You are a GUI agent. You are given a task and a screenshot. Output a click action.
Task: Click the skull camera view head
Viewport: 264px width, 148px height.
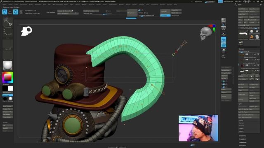pos(205,34)
